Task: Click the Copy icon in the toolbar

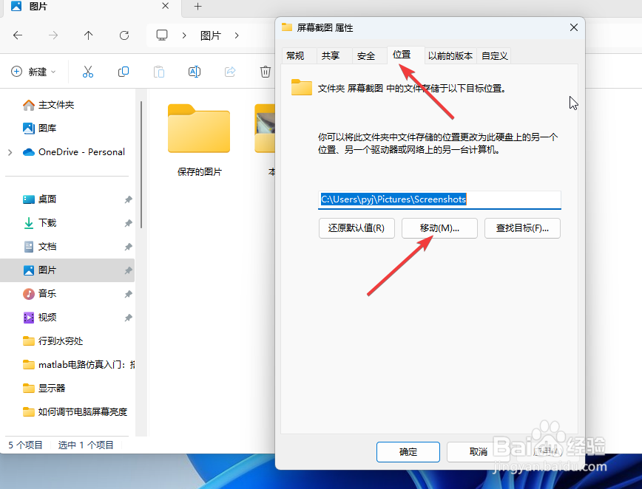Action: 124,71
